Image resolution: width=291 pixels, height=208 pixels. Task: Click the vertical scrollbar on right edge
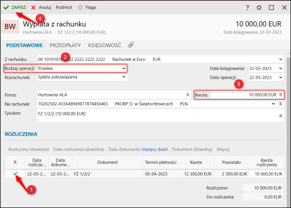click(x=289, y=130)
